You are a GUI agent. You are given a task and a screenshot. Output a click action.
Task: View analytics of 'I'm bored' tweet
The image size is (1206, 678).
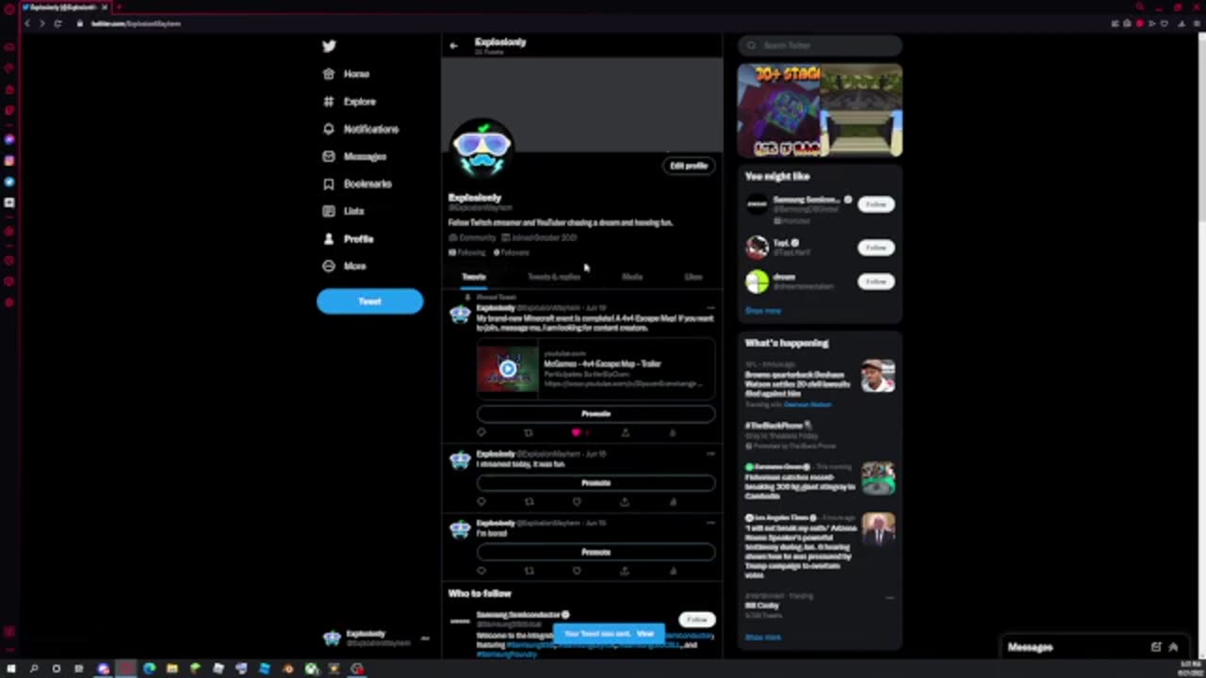(x=673, y=571)
